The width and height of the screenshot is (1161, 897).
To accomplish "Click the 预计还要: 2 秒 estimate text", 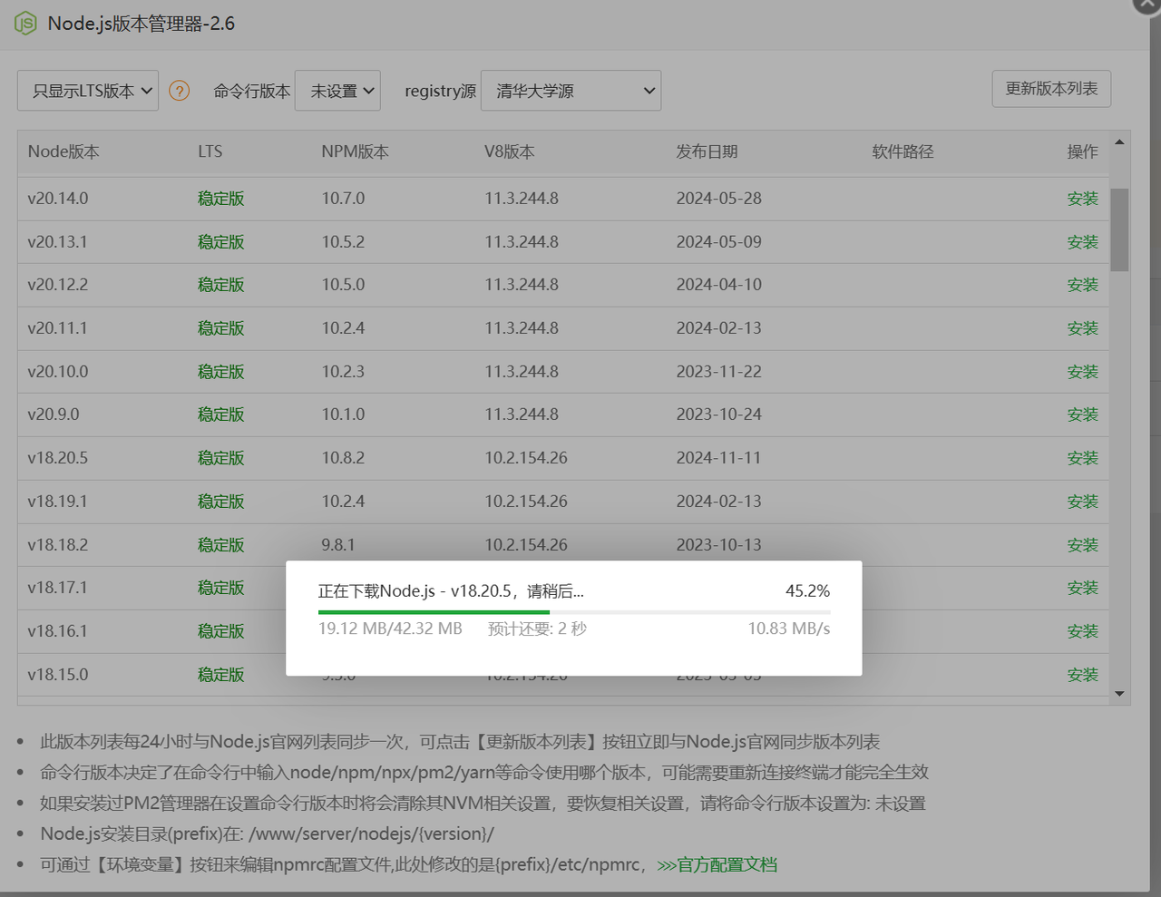I will (537, 629).
